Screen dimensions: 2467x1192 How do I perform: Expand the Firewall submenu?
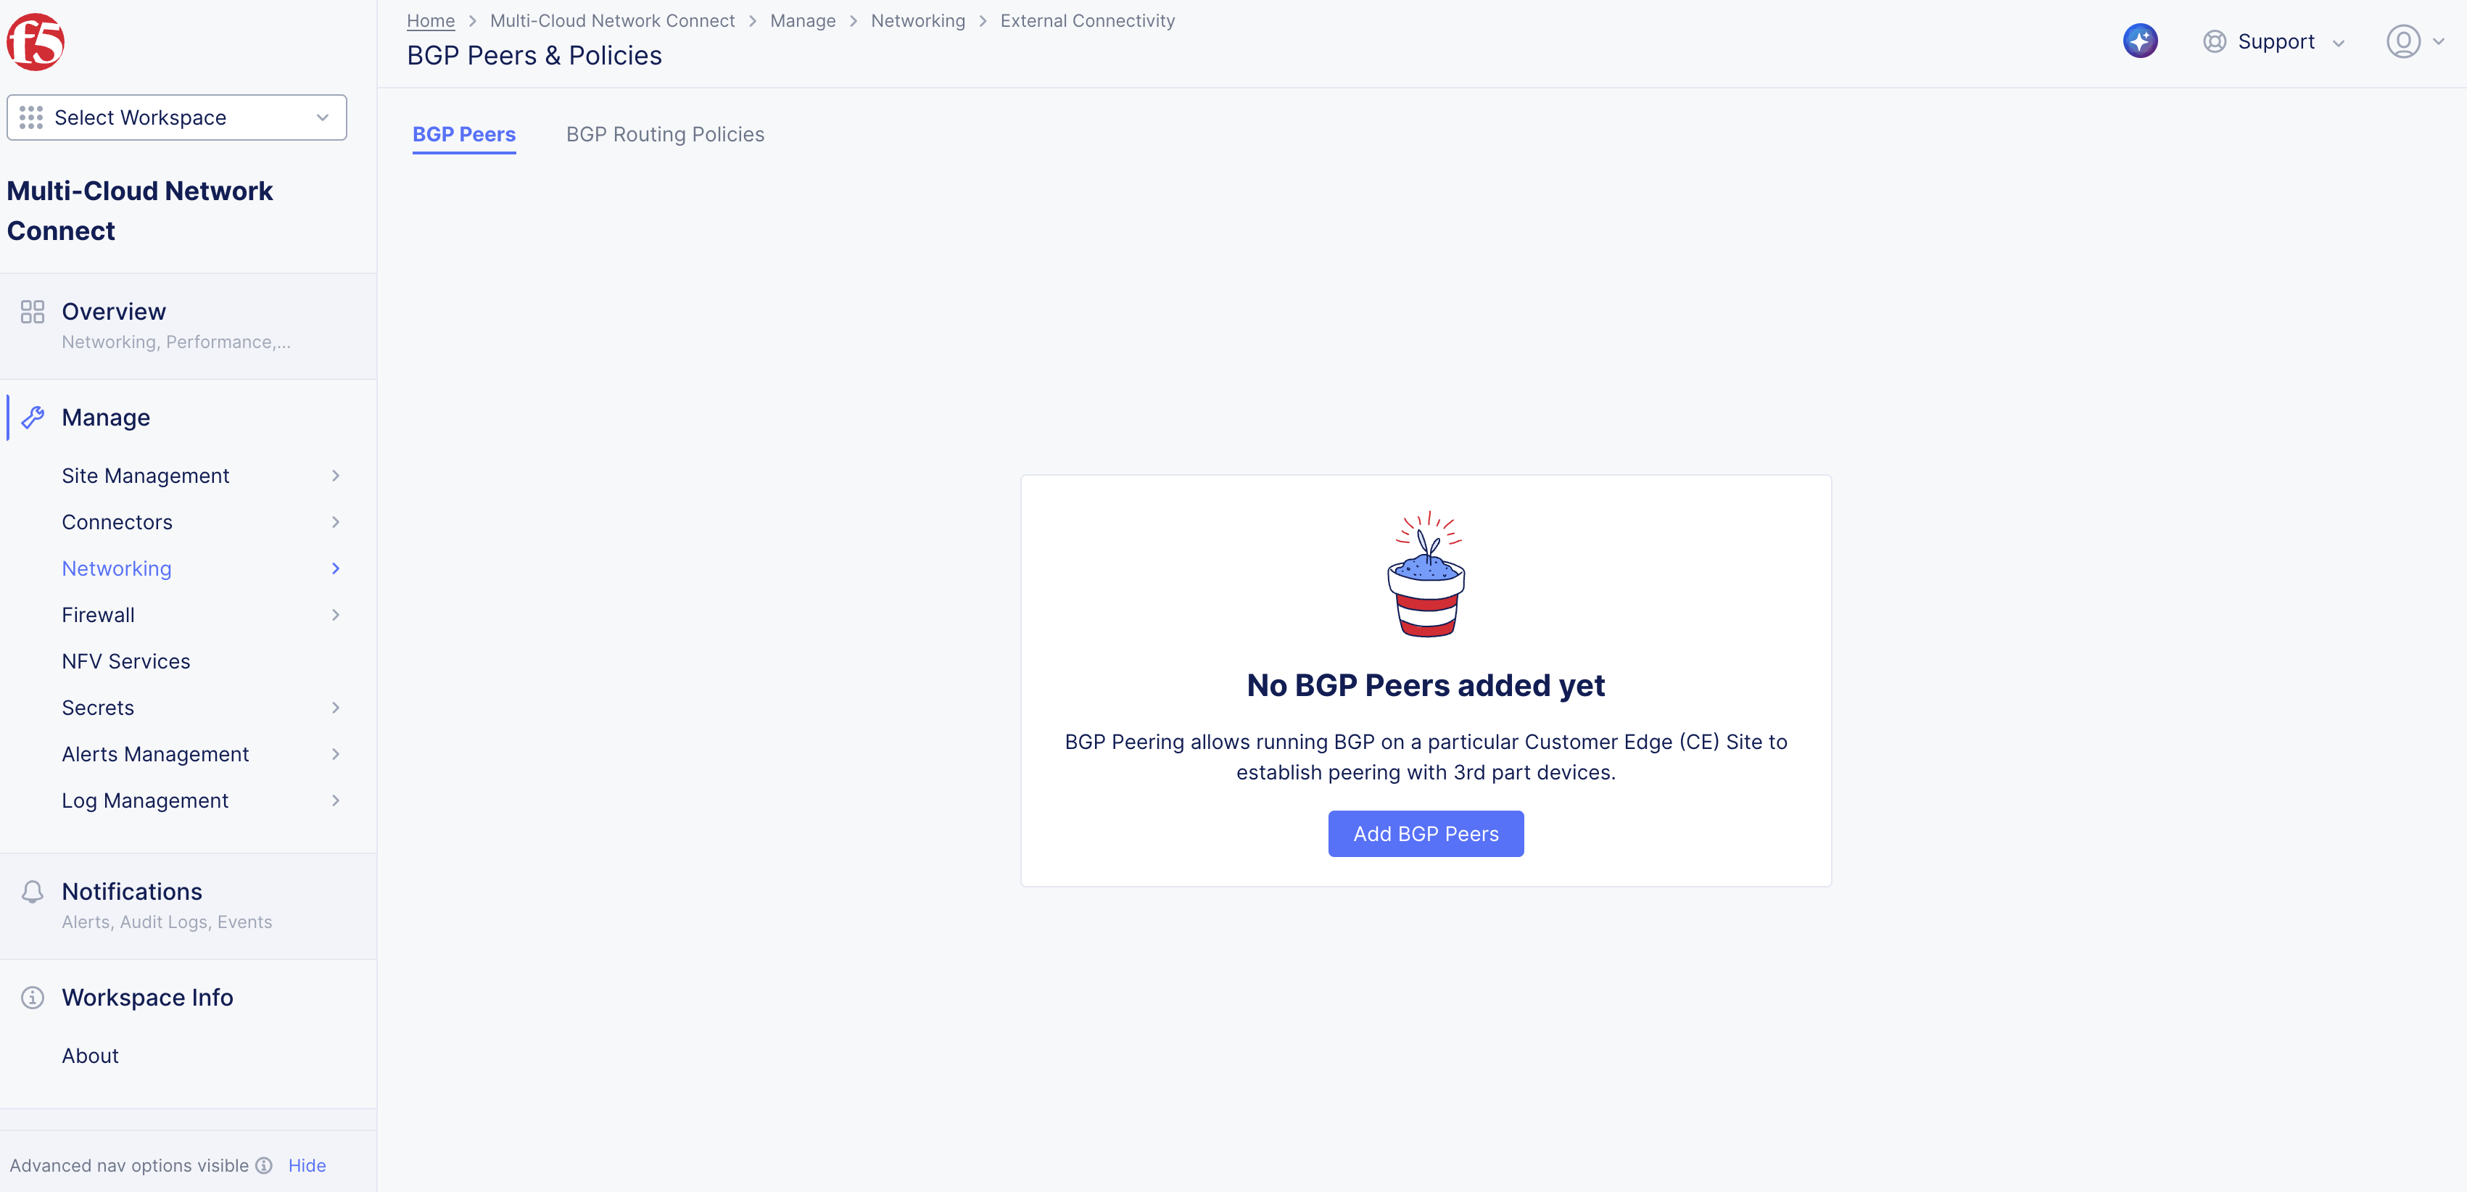(x=201, y=616)
